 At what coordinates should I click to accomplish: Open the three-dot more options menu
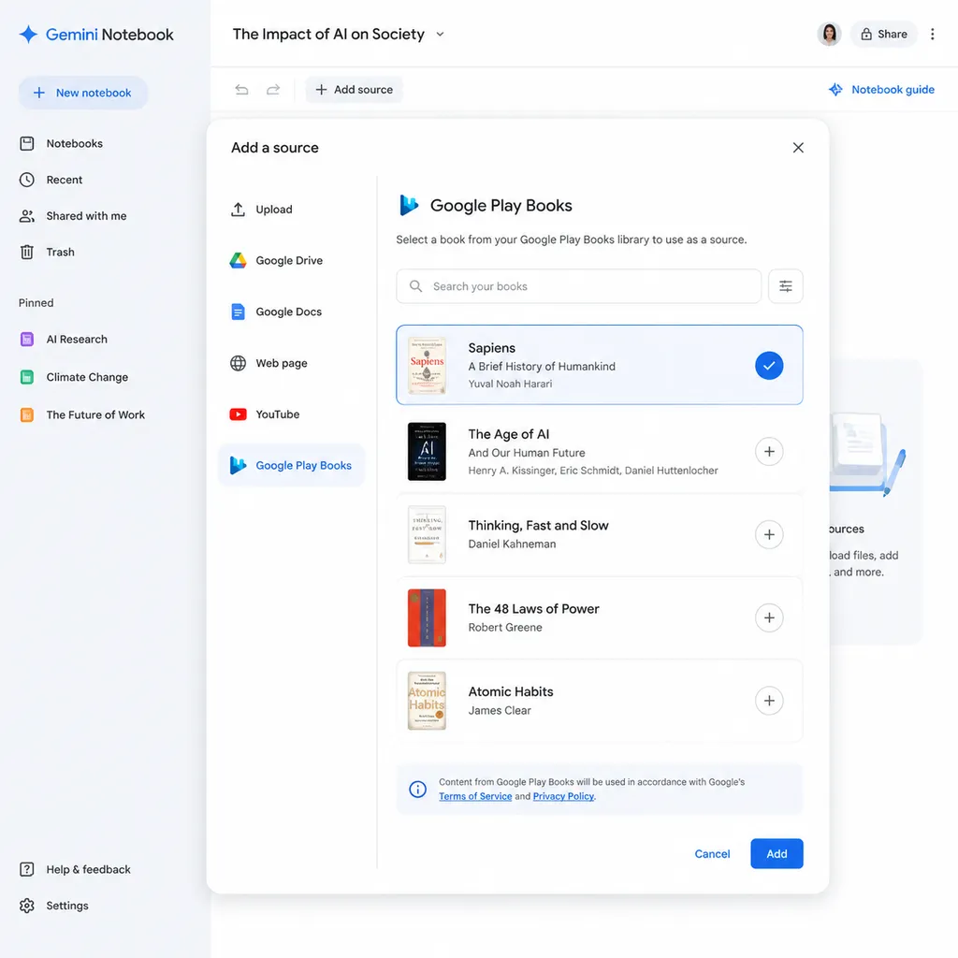tap(933, 35)
